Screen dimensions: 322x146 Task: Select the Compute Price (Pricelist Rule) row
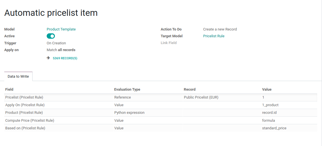click(161, 120)
